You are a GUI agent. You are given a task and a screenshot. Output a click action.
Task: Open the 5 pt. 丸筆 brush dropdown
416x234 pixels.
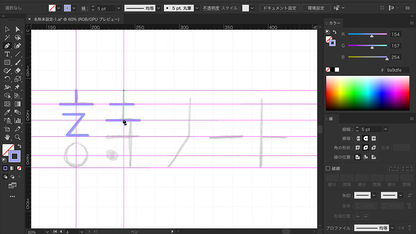197,8
